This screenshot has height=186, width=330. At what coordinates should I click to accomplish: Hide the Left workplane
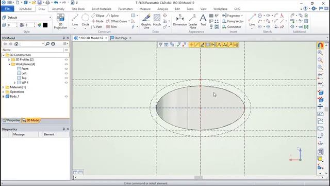click(x=67, y=73)
